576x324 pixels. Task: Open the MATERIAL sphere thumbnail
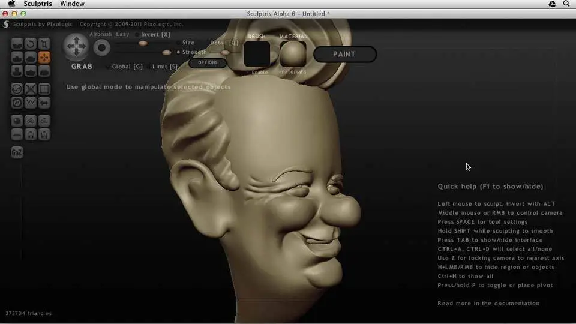[x=293, y=54]
